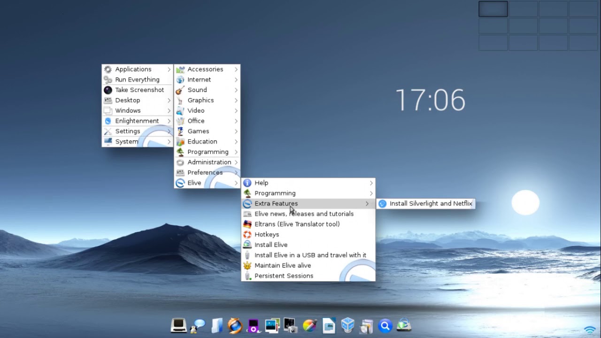The width and height of the screenshot is (601, 338).
Task: Expand the Games submenu arrow
Action: pos(236,131)
